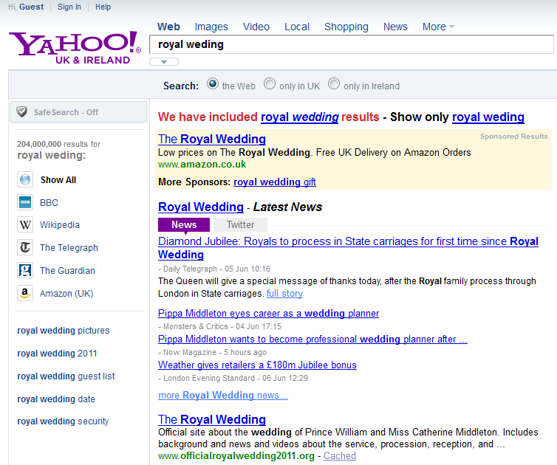557x465 pixels.
Task: Click the Guest user name
Action: (31, 7)
